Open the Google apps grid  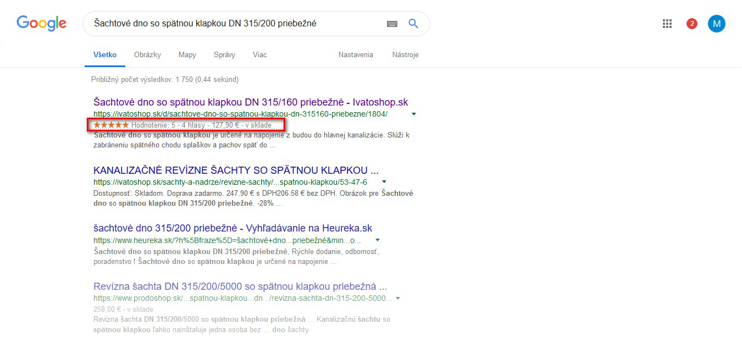click(x=667, y=24)
